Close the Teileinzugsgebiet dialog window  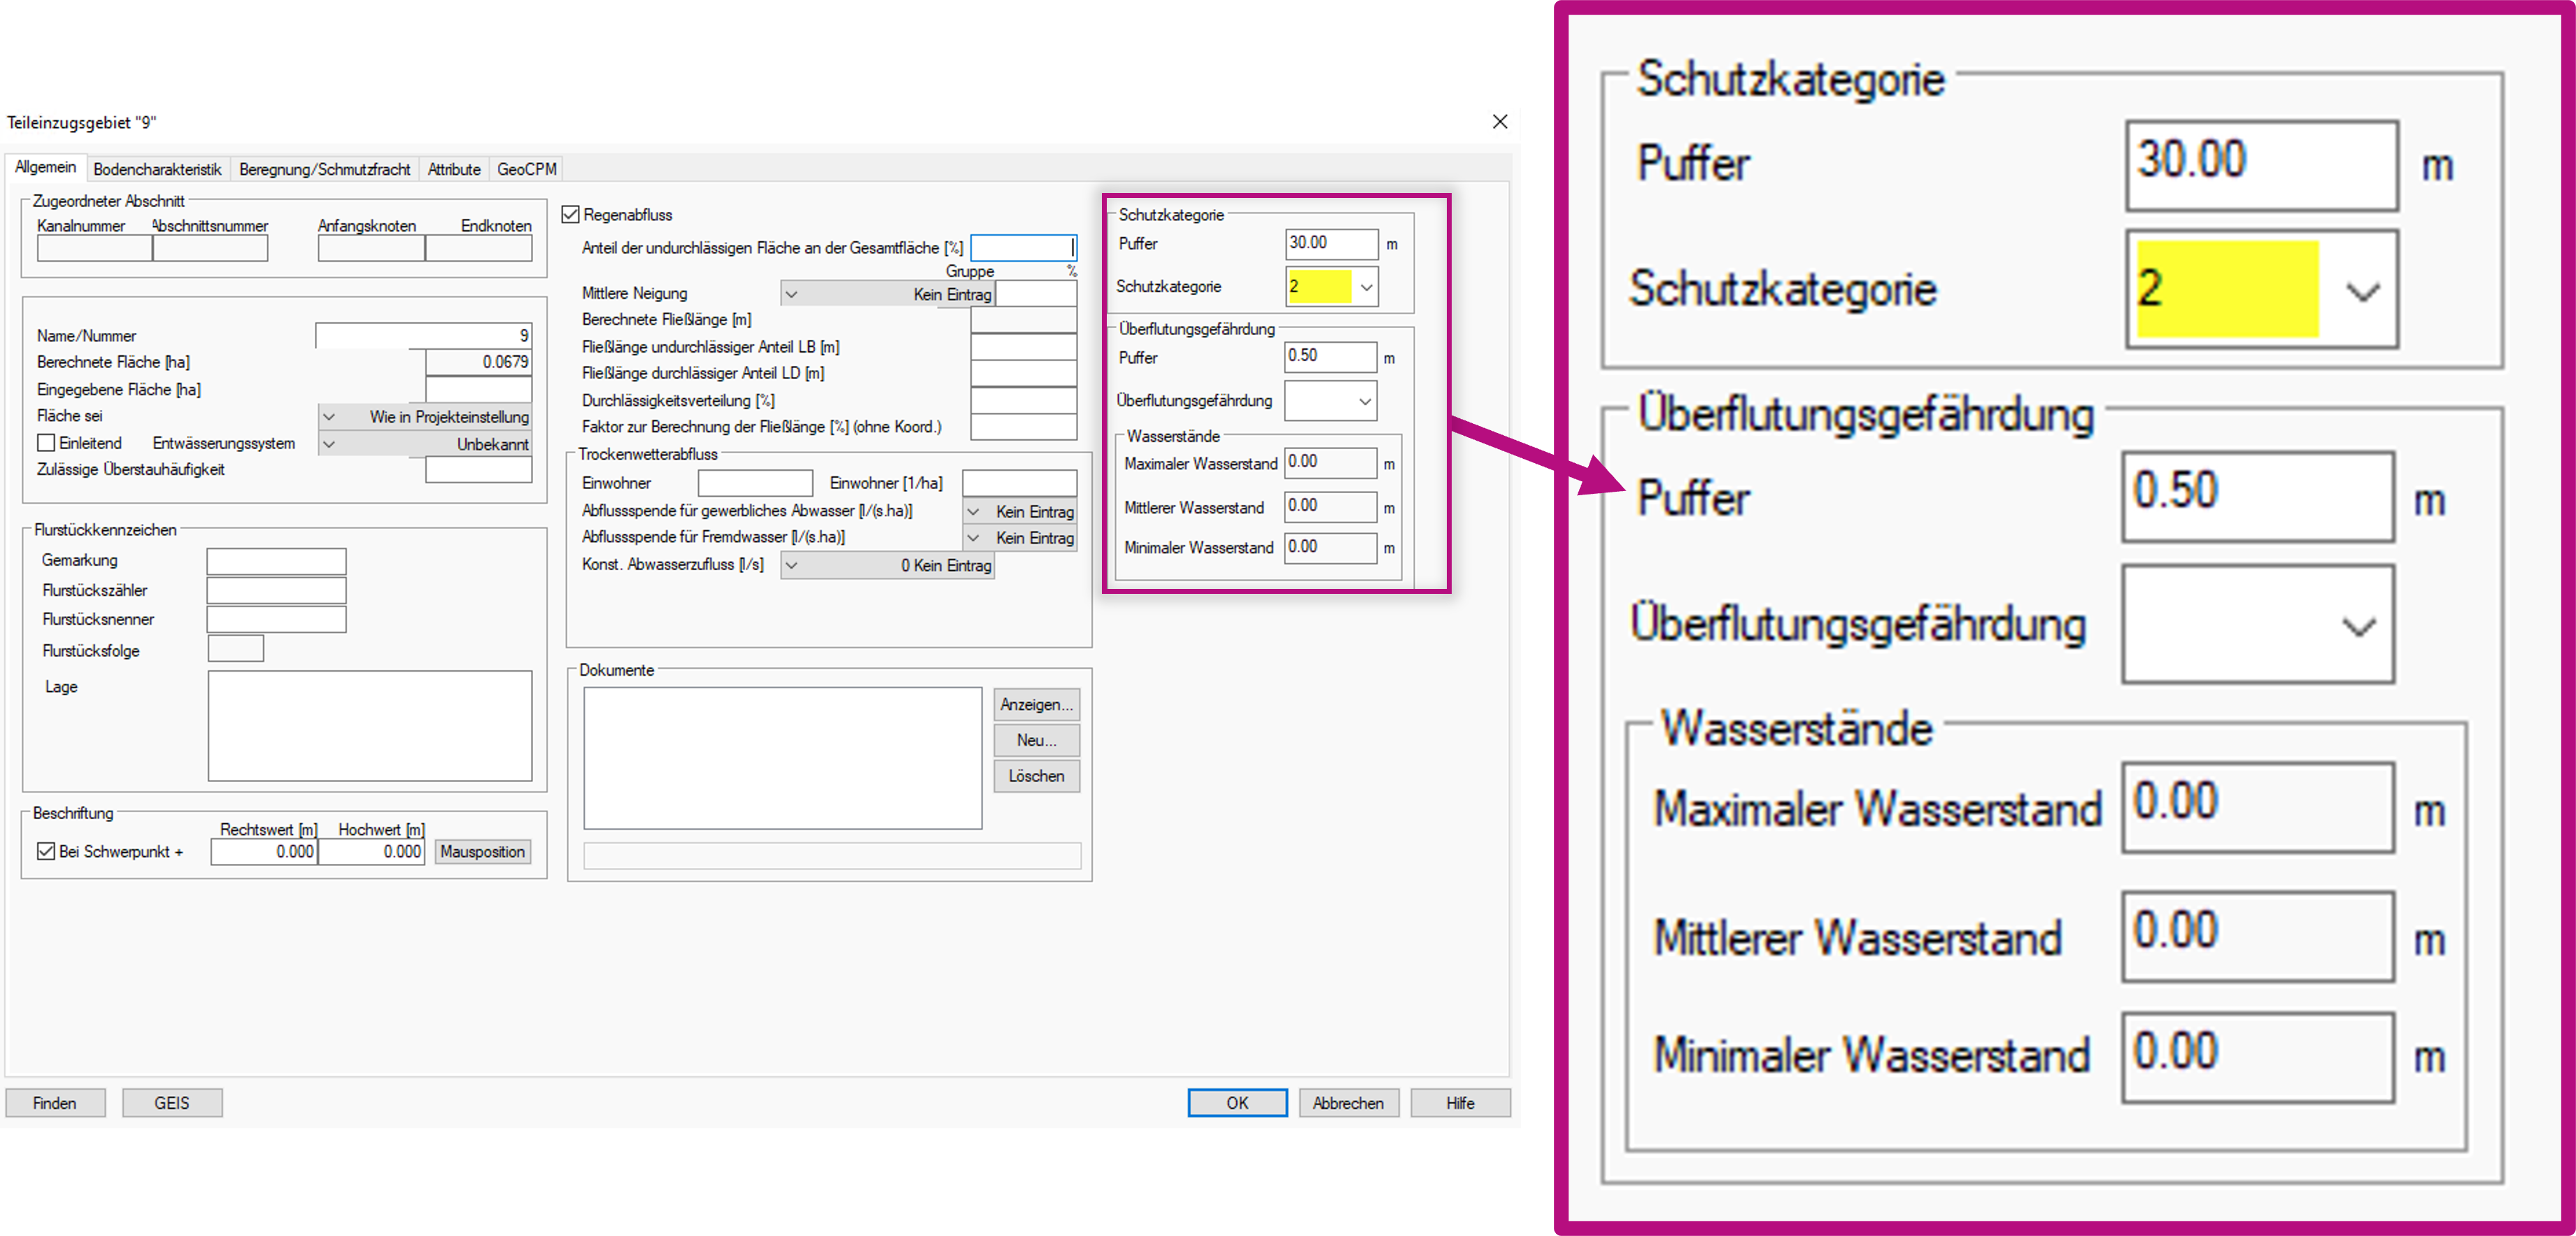(x=1499, y=122)
